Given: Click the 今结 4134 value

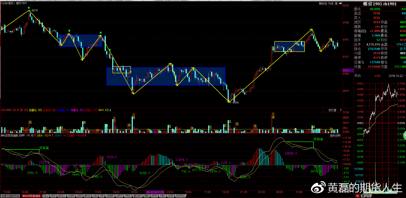Looking at the screenshot, I should [377, 53].
